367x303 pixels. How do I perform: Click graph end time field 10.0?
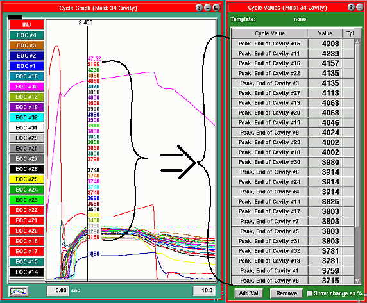[x=203, y=290]
